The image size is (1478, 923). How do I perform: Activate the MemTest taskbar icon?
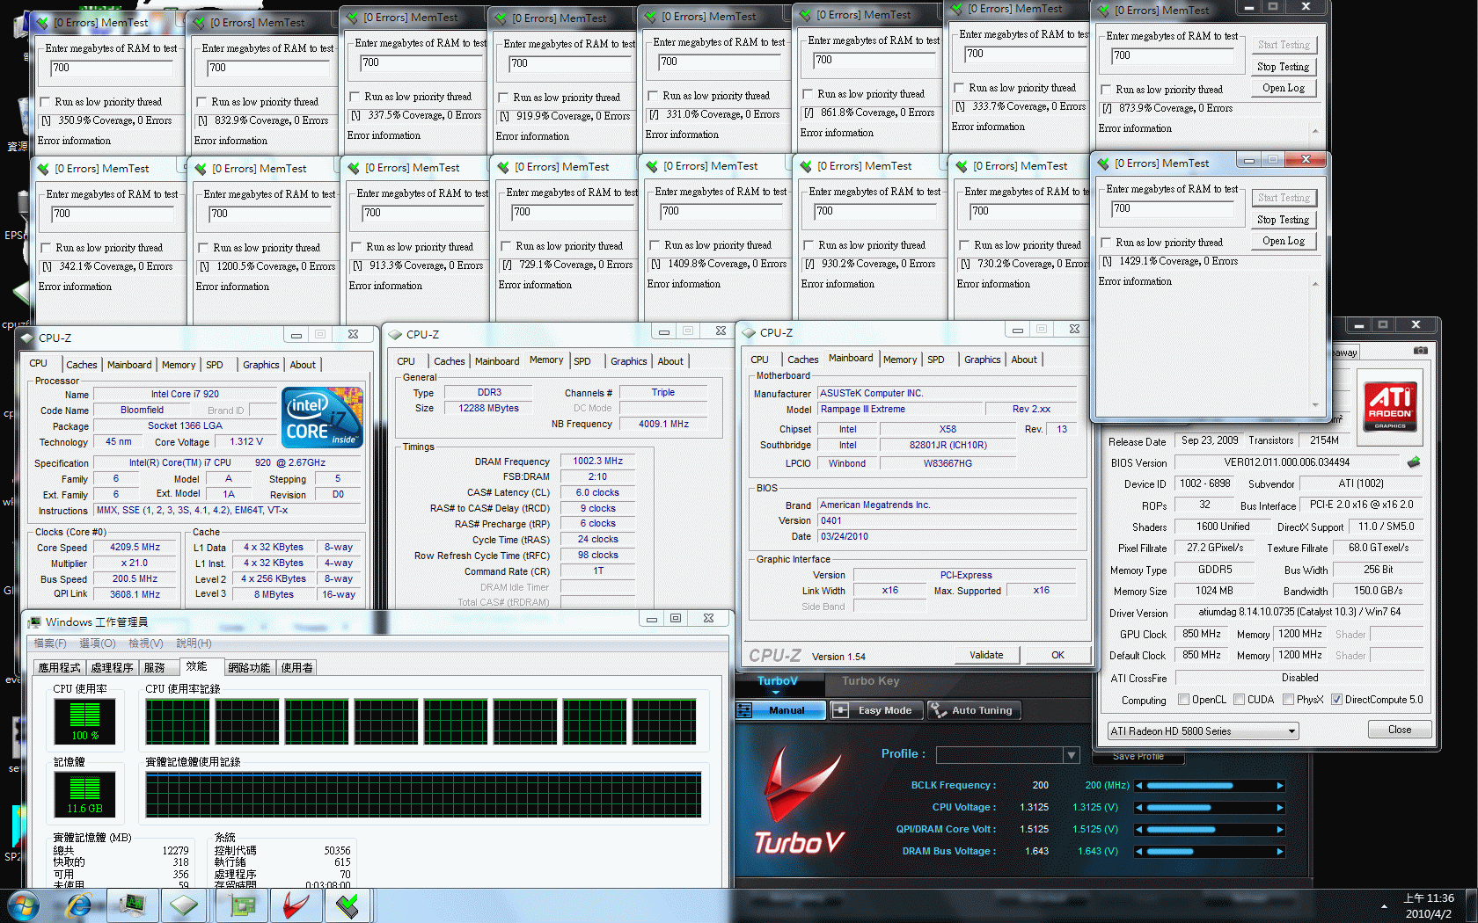(x=348, y=905)
